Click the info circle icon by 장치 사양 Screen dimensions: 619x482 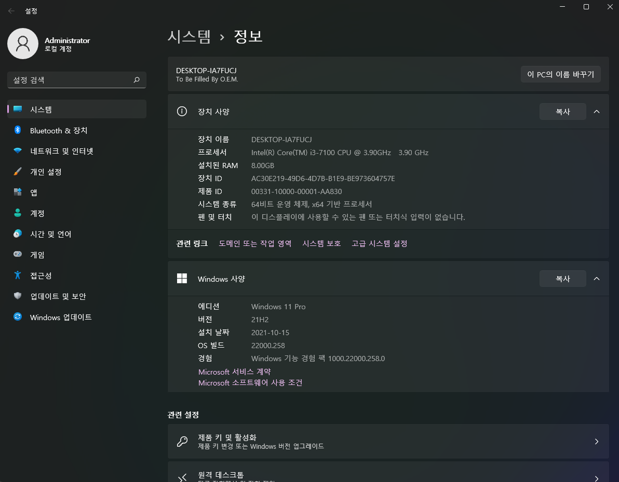[x=182, y=112]
